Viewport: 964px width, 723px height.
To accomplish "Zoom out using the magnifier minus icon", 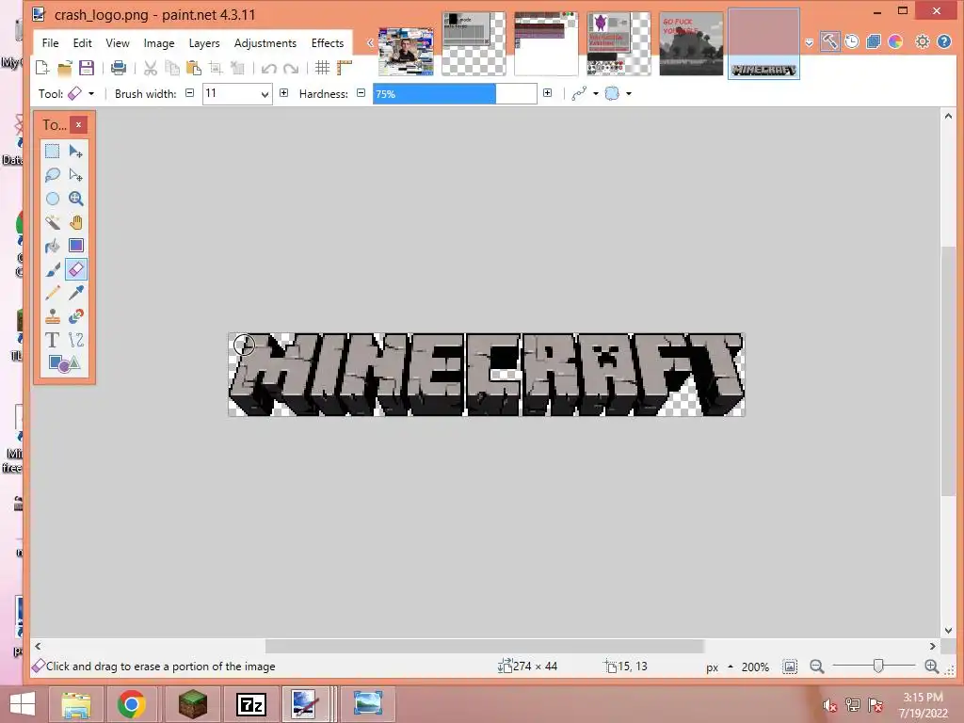I will (816, 667).
